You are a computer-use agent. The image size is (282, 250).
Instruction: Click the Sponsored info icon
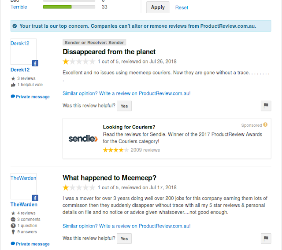point(265,125)
